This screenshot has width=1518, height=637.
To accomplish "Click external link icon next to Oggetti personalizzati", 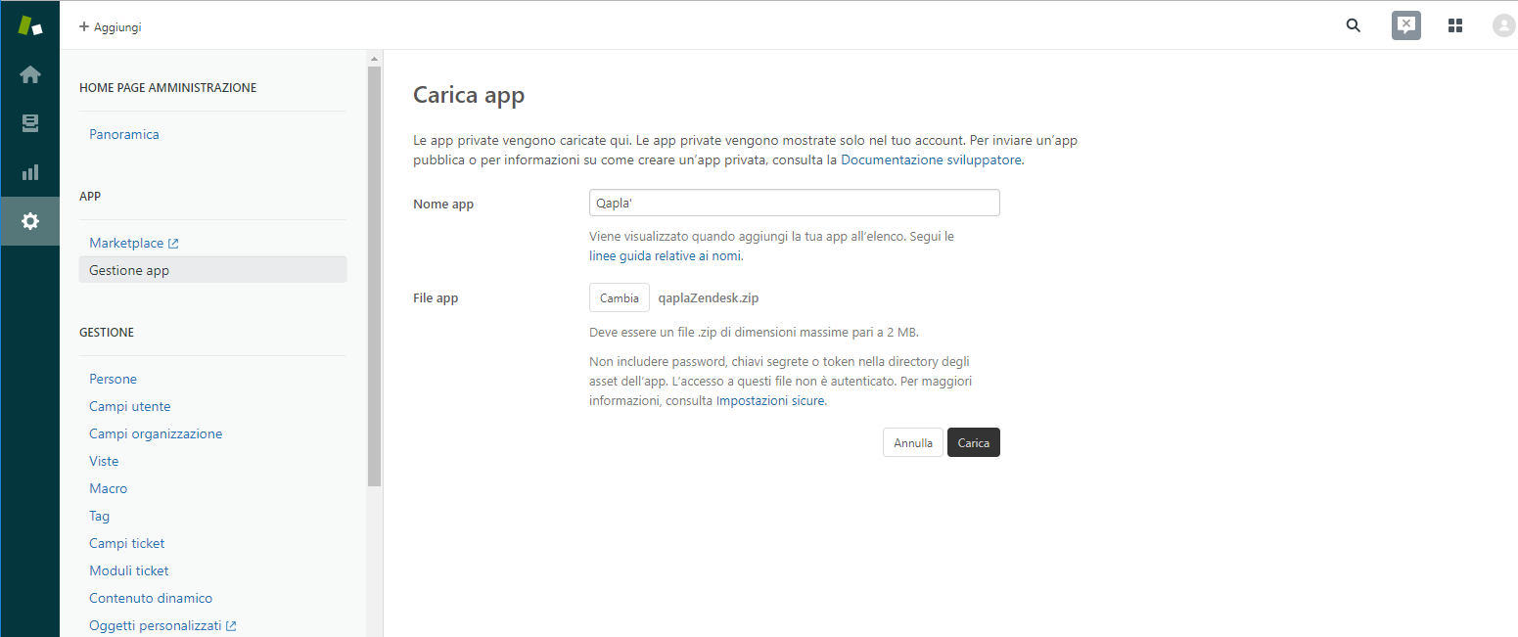I will click(231, 626).
